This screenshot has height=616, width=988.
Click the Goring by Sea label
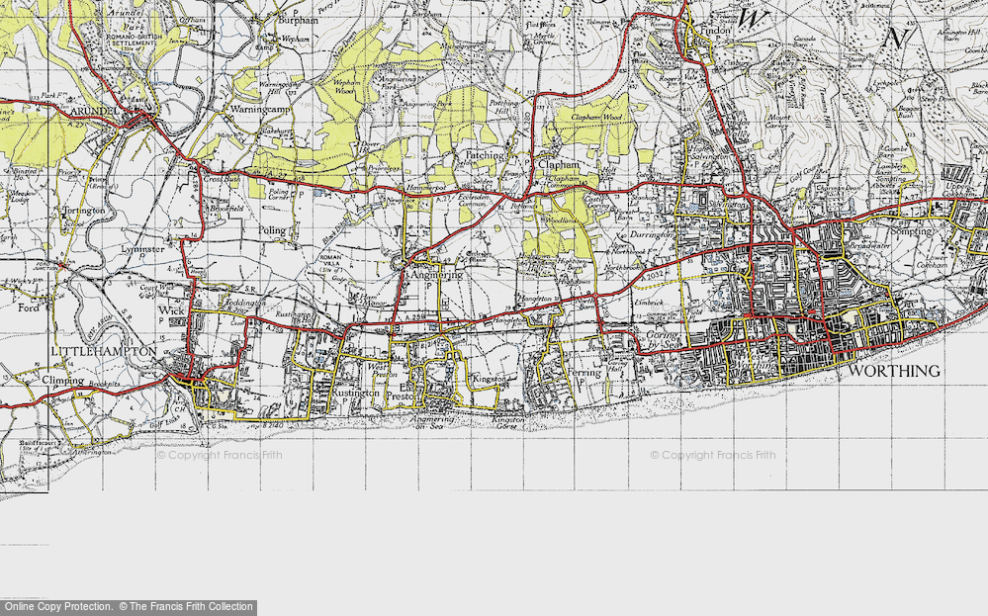pyautogui.click(x=662, y=341)
